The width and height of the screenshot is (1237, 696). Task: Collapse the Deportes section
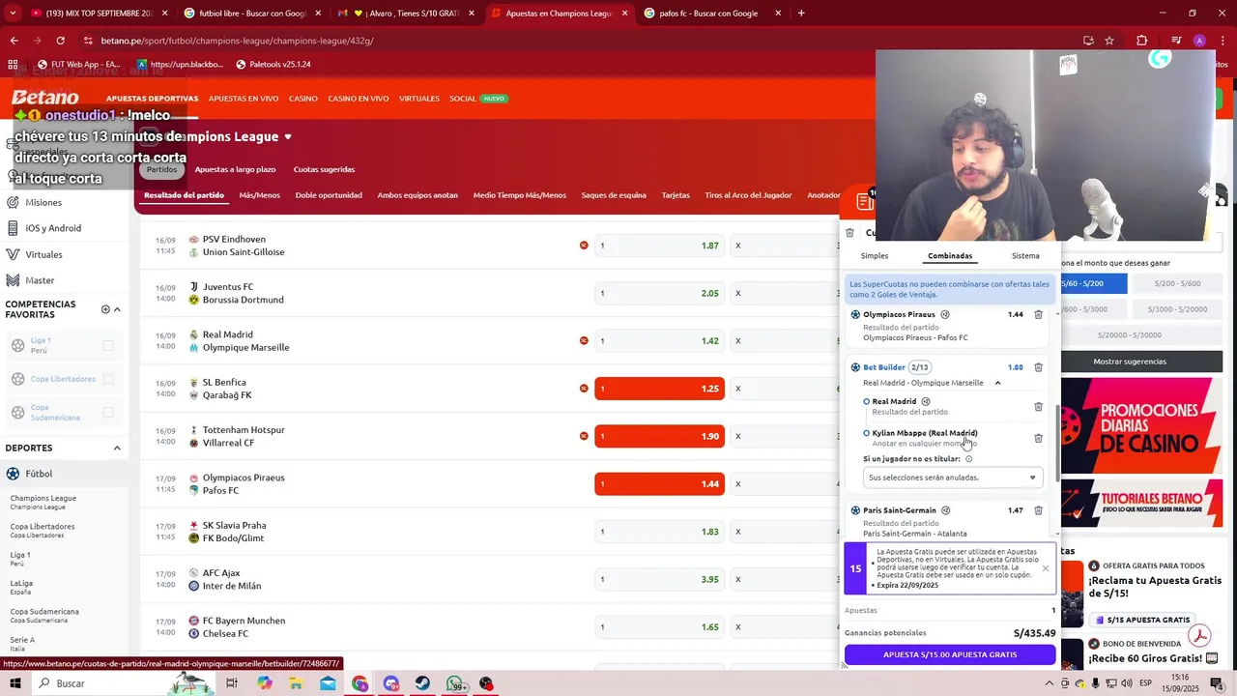(117, 448)
